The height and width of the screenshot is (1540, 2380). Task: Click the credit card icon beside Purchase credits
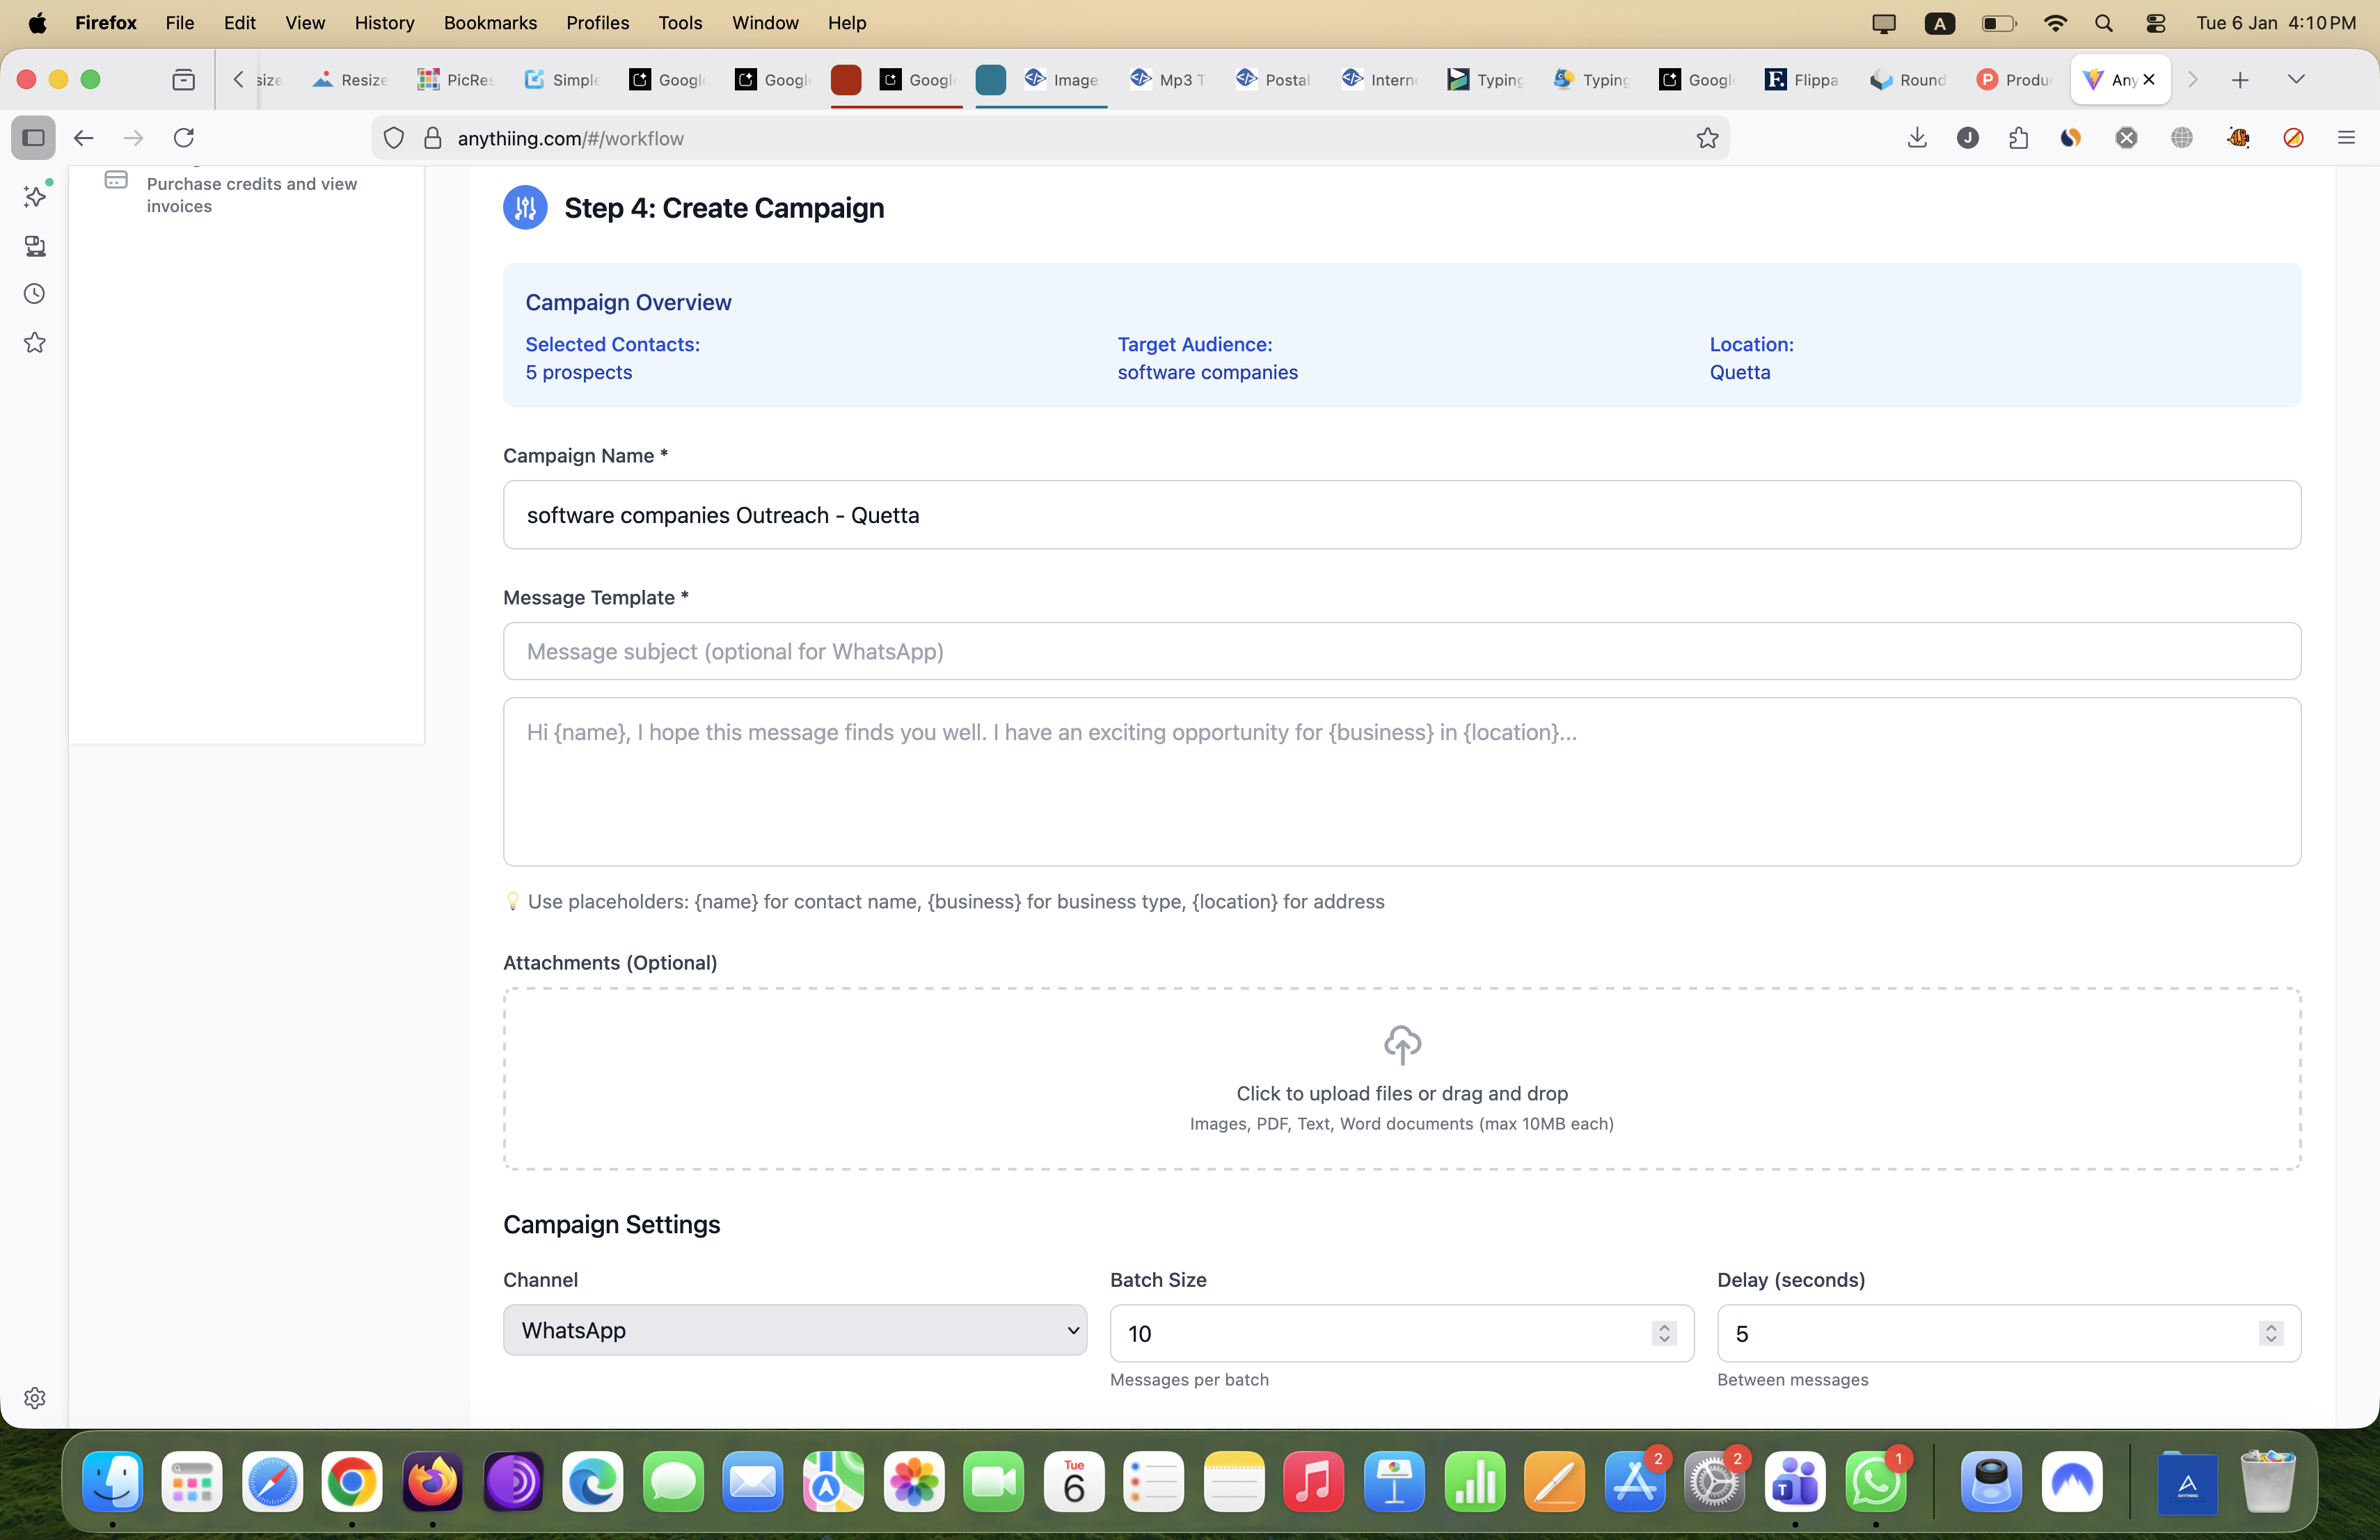116,181
